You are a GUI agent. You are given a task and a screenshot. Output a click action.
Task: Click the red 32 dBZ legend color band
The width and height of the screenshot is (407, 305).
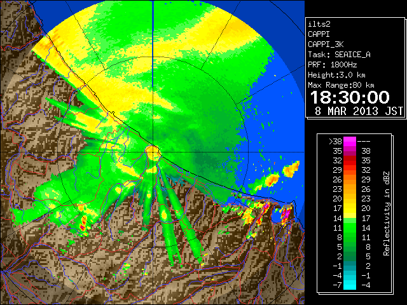click(x=350, y=161)
